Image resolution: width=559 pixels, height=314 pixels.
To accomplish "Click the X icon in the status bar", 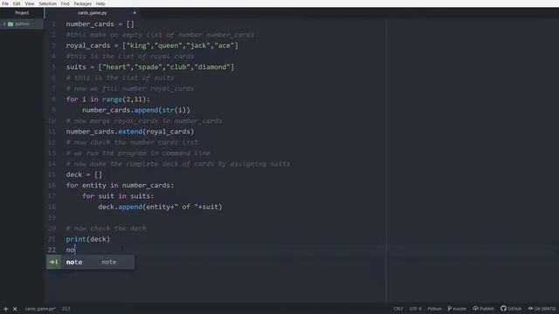I will click(x=15, y=309).
